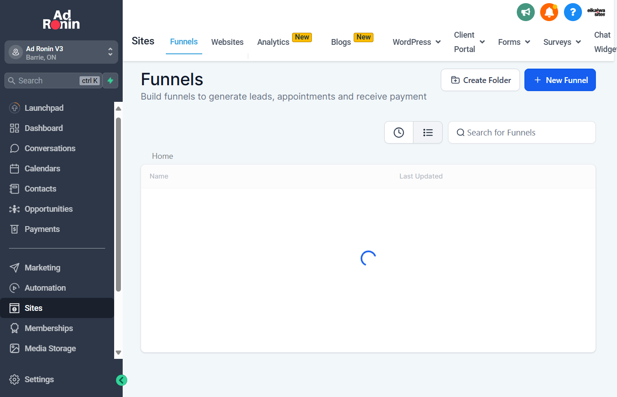Open Media Storage in the sidebar
The width and height of the screenshot is (617, 397).
point(57,349)
